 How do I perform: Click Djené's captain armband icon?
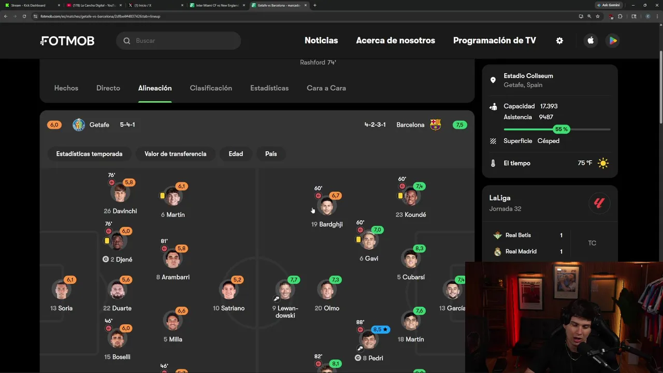click(x=106, y=259)
